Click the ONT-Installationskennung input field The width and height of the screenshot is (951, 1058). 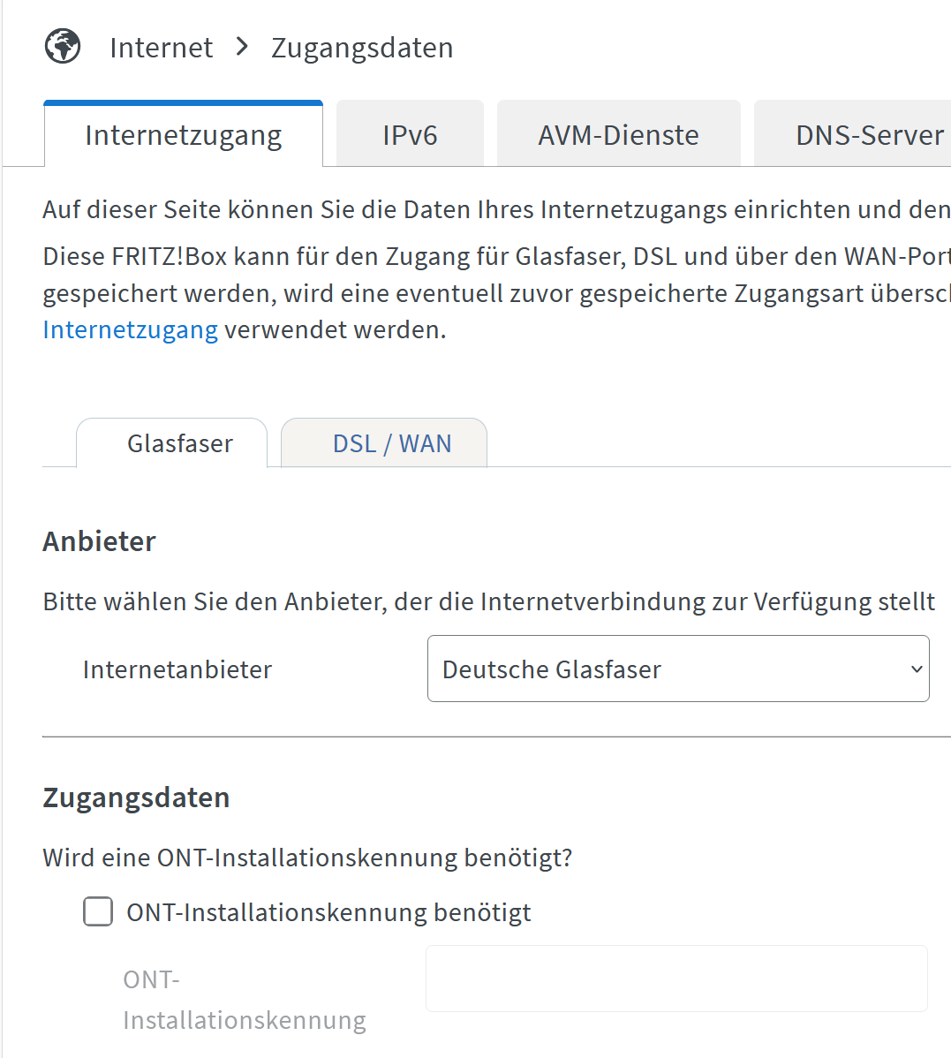(676, 979)
